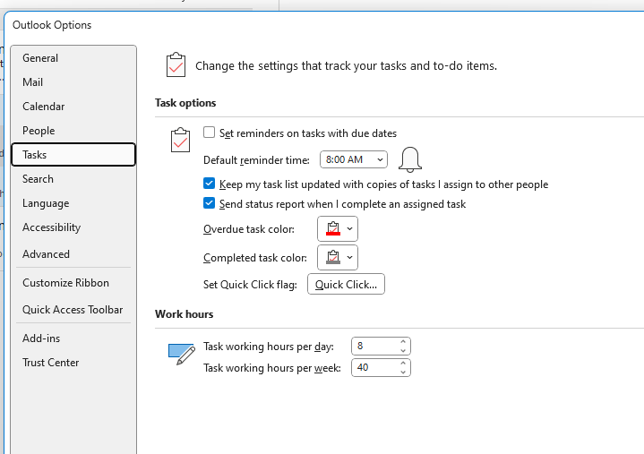The width and height of the screenshot is (644, 454).
Task: Open the Mail options category
Action: click(73, 82)
